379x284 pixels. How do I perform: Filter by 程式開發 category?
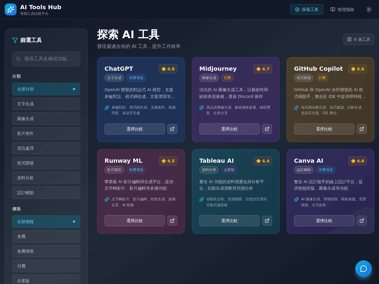pyautogui.click(x=46, y=163)
